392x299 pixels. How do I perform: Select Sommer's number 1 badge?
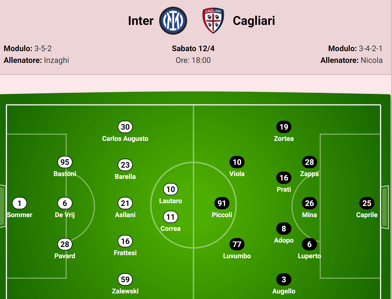(x=20, y=203)
